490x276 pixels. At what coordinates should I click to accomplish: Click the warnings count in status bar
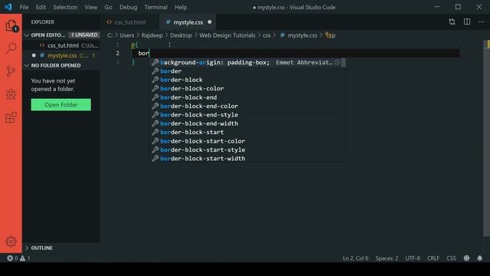[25, 258]
